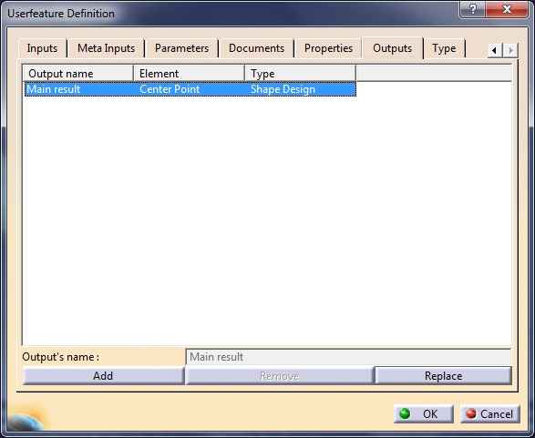Close the Userfeature Definition dialog

click(x=507, y=9)
